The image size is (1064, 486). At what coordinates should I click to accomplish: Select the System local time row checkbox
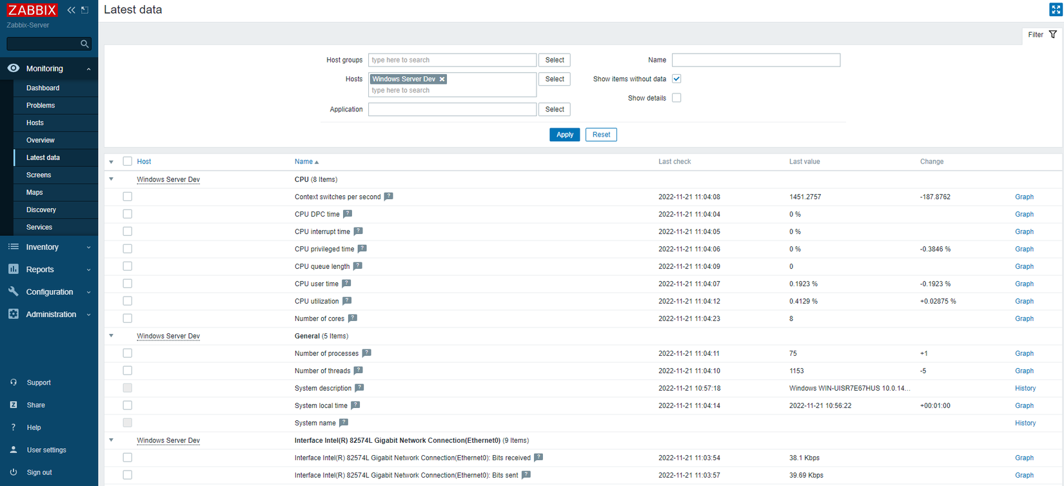(128, 405)
